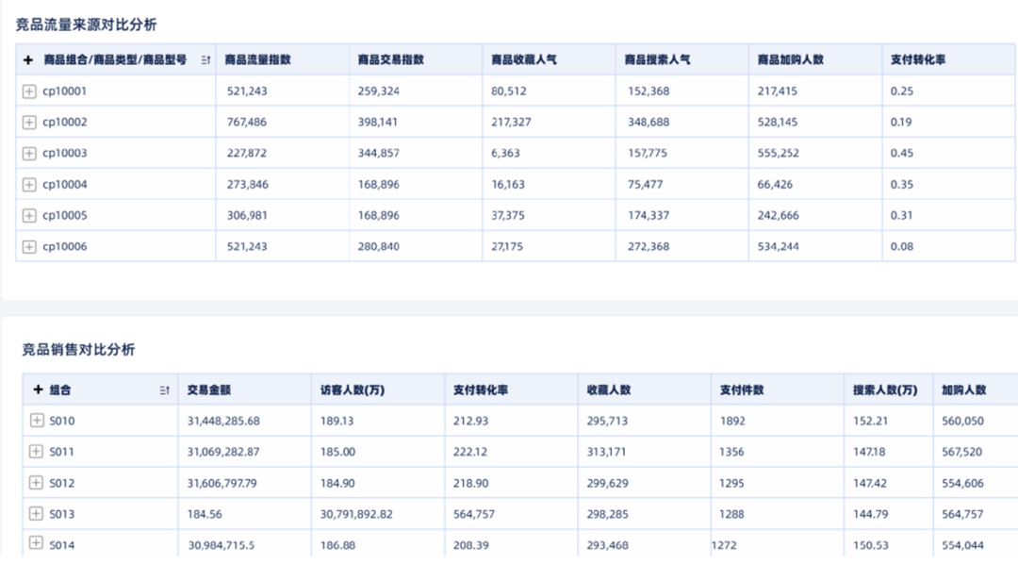Expand the cp10003 row
1018x564 pixels.
29,154
